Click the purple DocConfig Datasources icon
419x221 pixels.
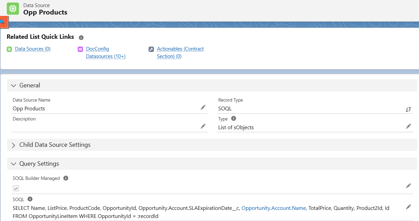coord(80,49)
